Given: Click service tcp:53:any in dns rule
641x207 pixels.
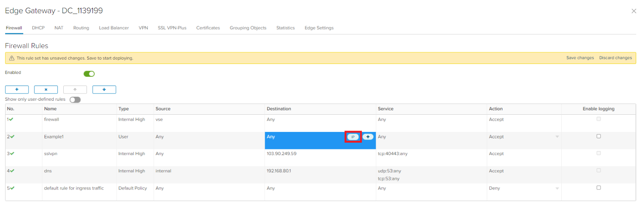Looking at the screenshot, I should click(389, 179).
